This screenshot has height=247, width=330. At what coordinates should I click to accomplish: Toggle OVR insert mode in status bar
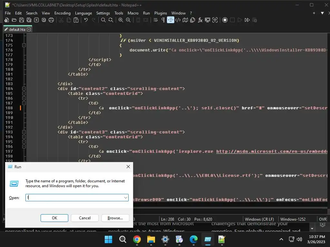click(x=323, y=219)
